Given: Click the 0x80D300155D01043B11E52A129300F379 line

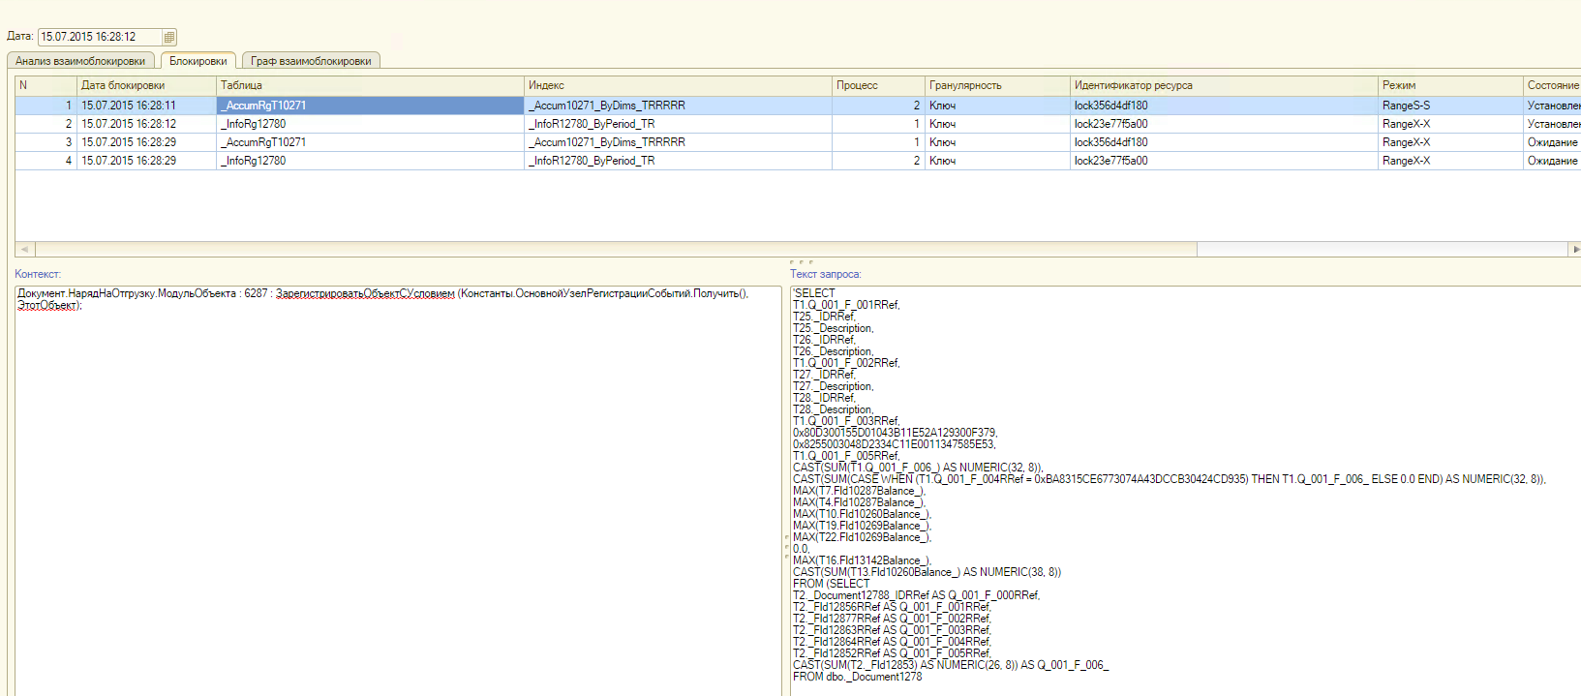Looking at the screenshot, I should [x=895, y=433].
